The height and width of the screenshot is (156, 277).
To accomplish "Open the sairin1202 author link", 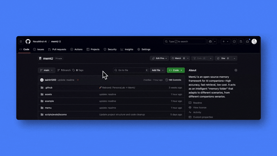I will 50,80.
